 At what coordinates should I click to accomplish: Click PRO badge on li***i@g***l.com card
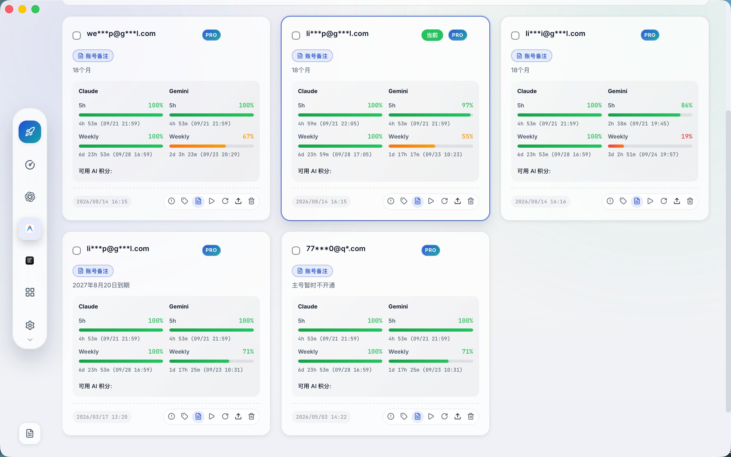[650, 35]
